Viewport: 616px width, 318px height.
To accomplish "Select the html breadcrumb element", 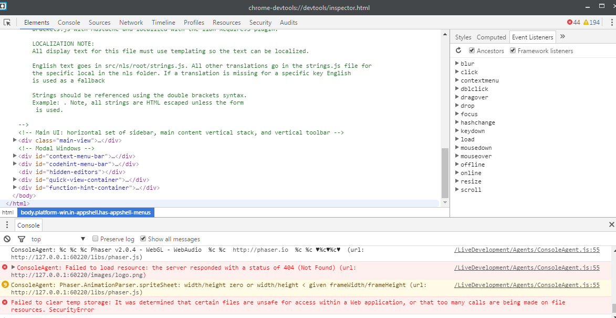I will click(x=7, y=212).
